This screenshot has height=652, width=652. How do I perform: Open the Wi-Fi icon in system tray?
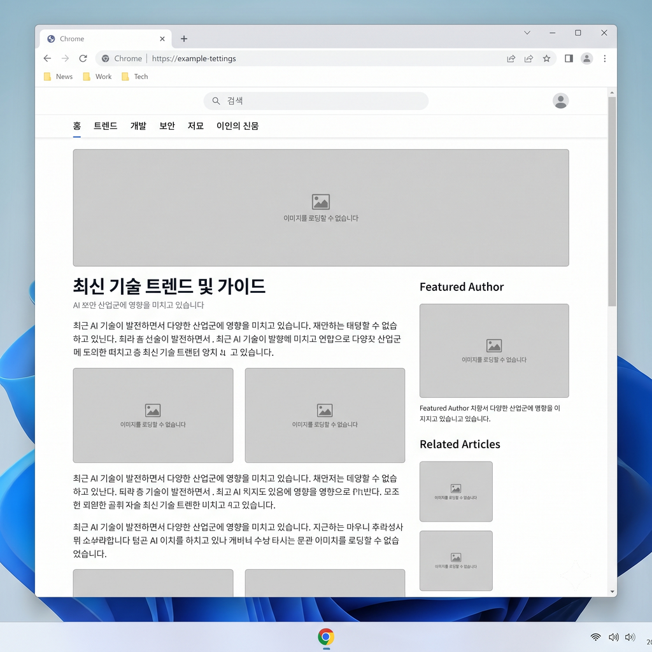(596, 637)
